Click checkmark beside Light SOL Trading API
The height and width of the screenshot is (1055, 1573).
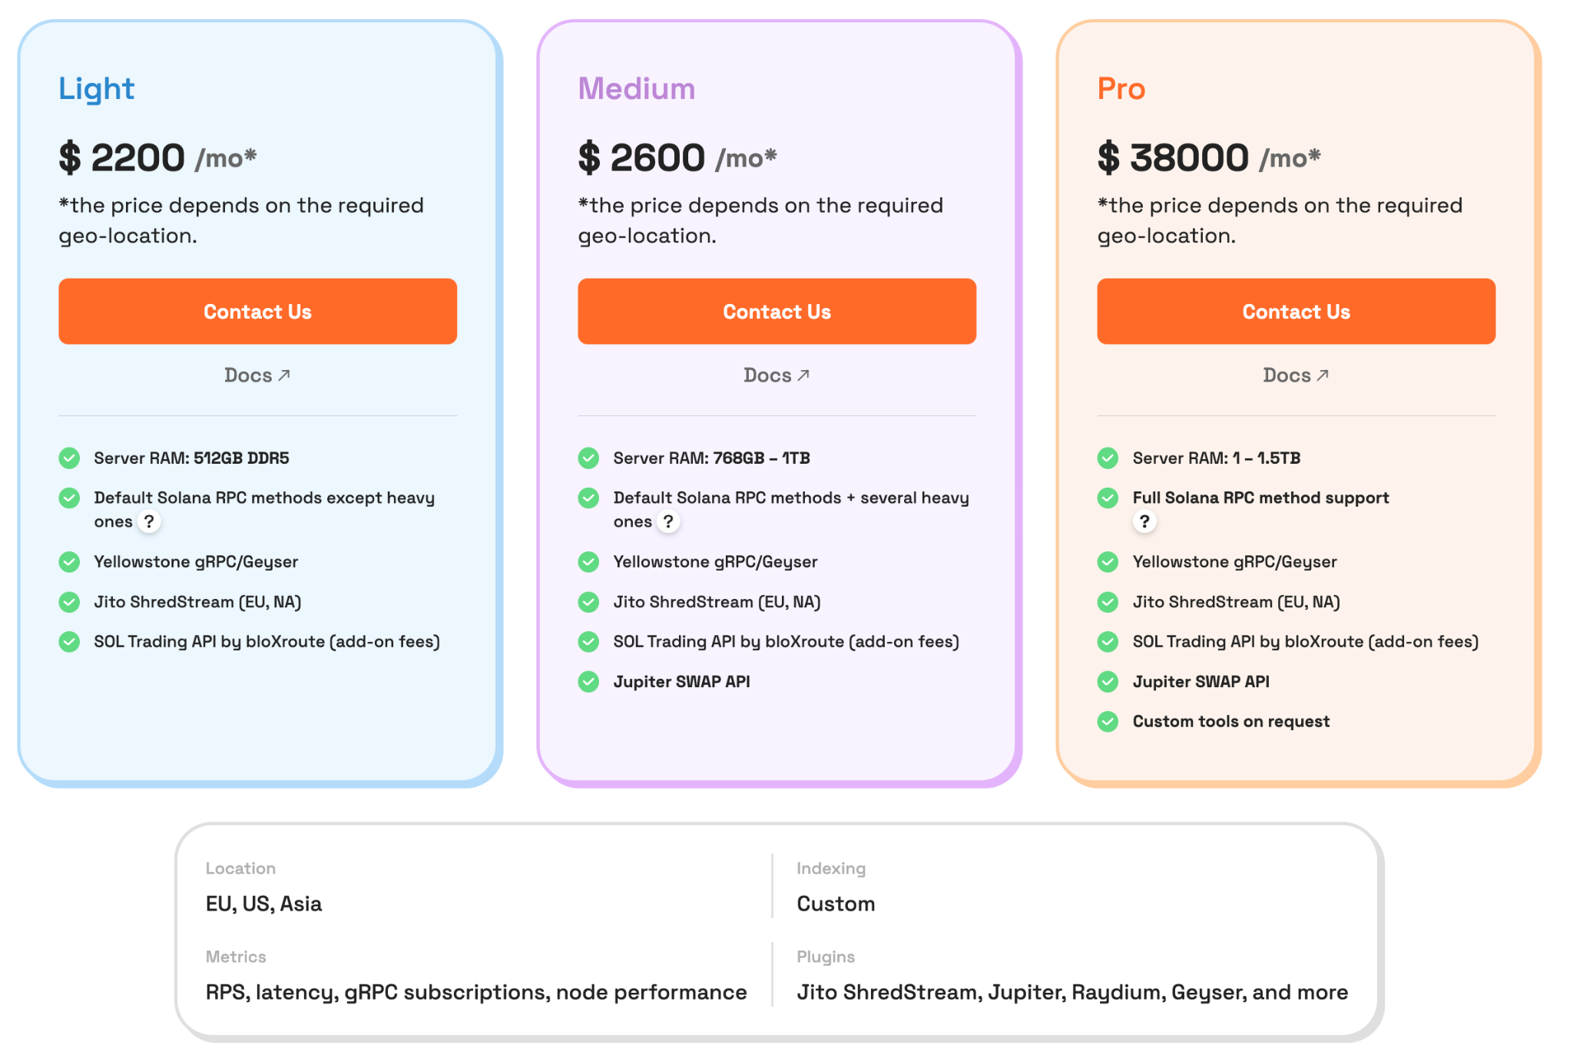pos(69,641)
